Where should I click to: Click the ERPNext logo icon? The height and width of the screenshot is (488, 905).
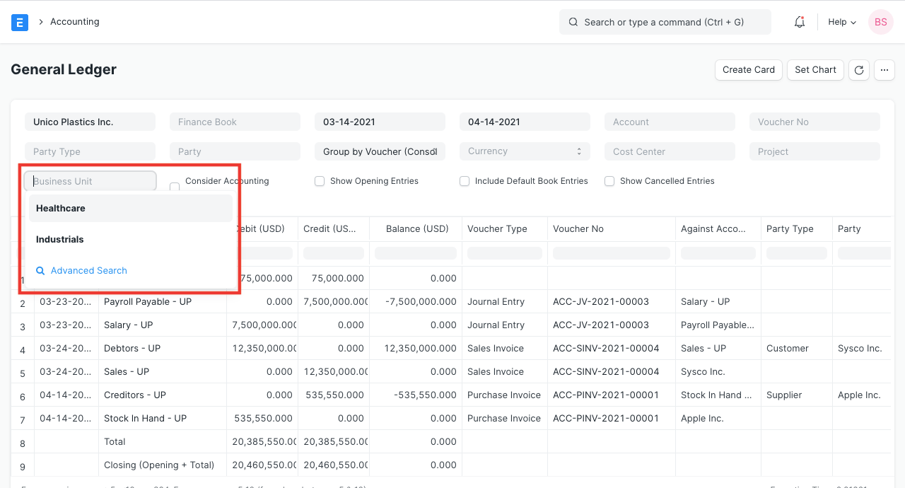(x=19, y=22)
